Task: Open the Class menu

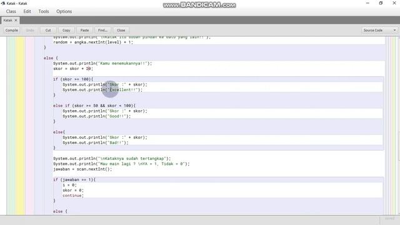Action: click(x=11, y=11)
